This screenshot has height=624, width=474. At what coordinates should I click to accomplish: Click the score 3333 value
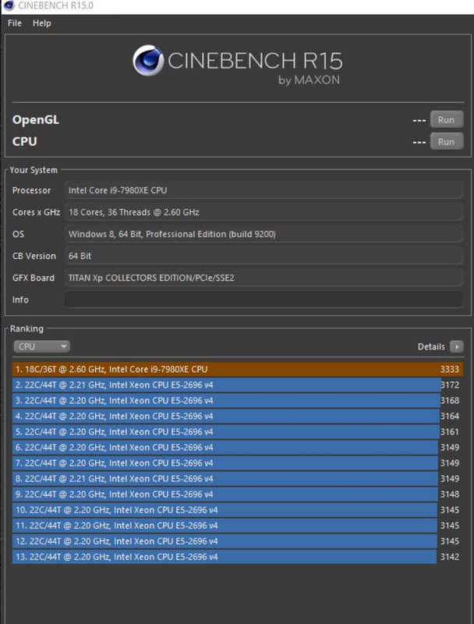450,369
